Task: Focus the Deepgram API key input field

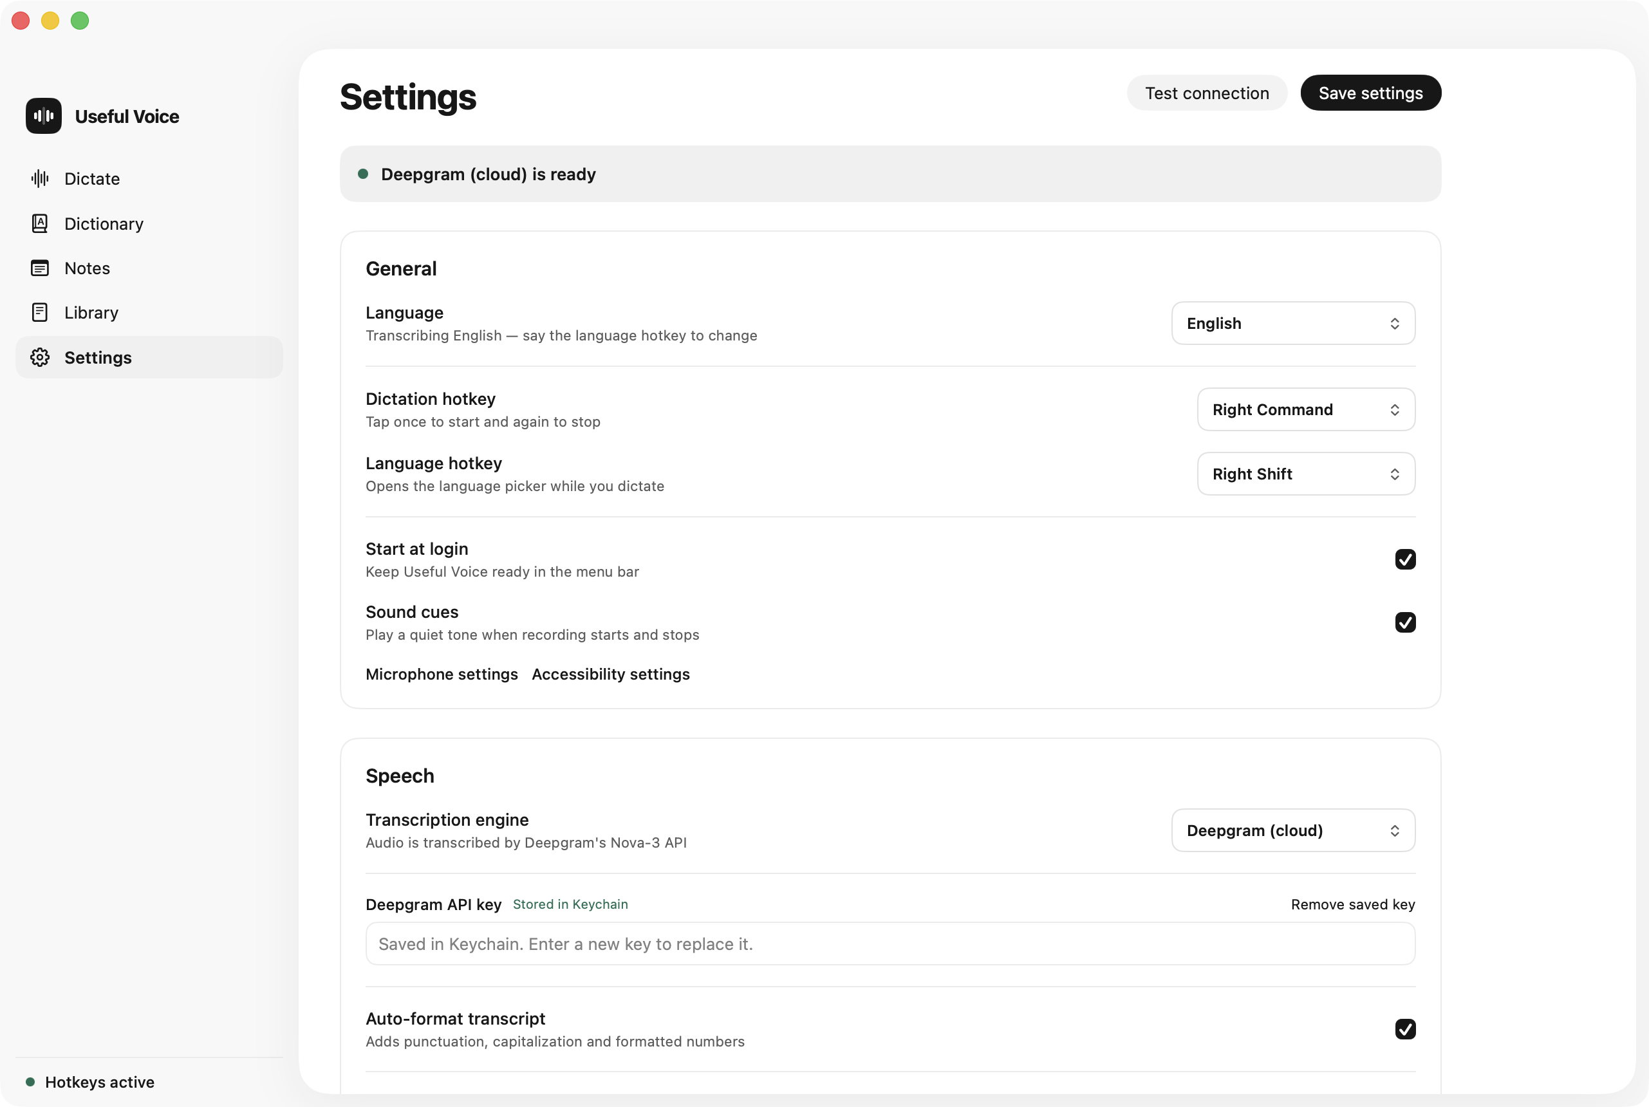Action: (x=890, y=944)
